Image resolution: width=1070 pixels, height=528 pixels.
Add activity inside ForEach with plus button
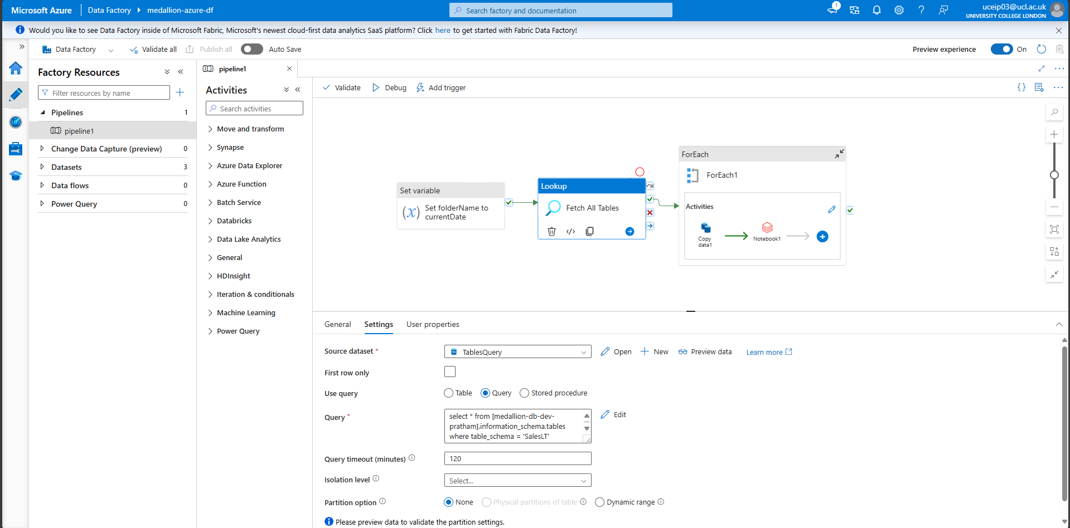(822, 237)
